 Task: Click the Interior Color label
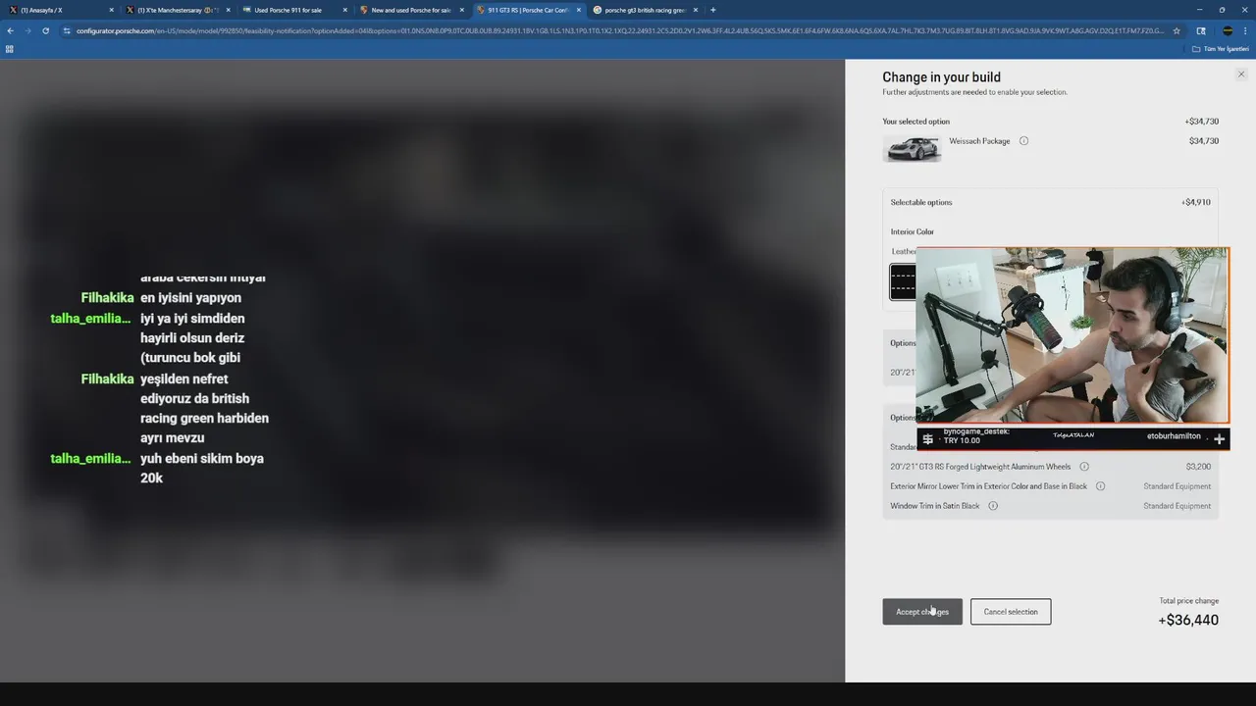tap(913, 231)
